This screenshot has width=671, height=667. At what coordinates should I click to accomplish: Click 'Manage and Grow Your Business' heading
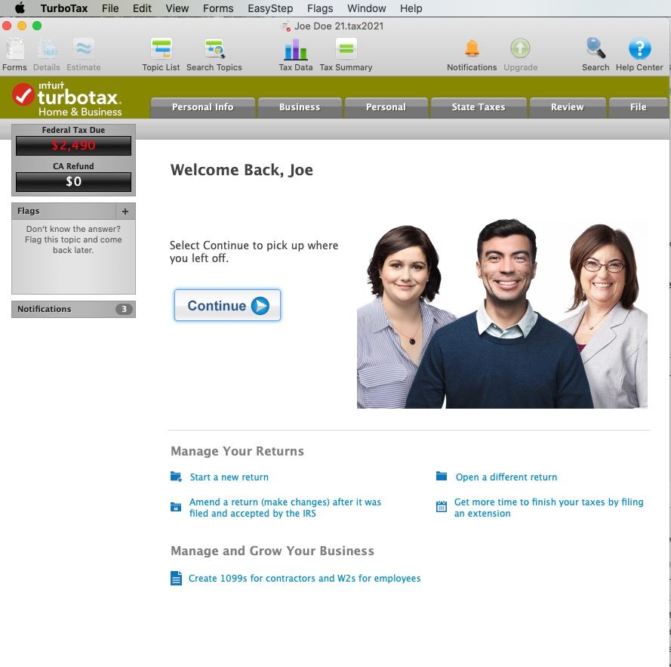(x=272, y=551)
